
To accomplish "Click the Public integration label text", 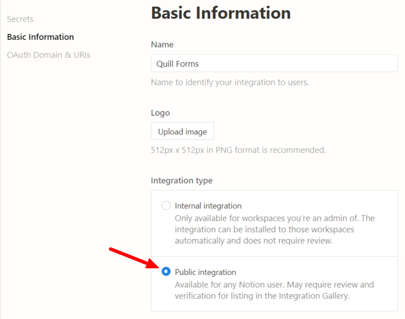I will pos(205,272).
